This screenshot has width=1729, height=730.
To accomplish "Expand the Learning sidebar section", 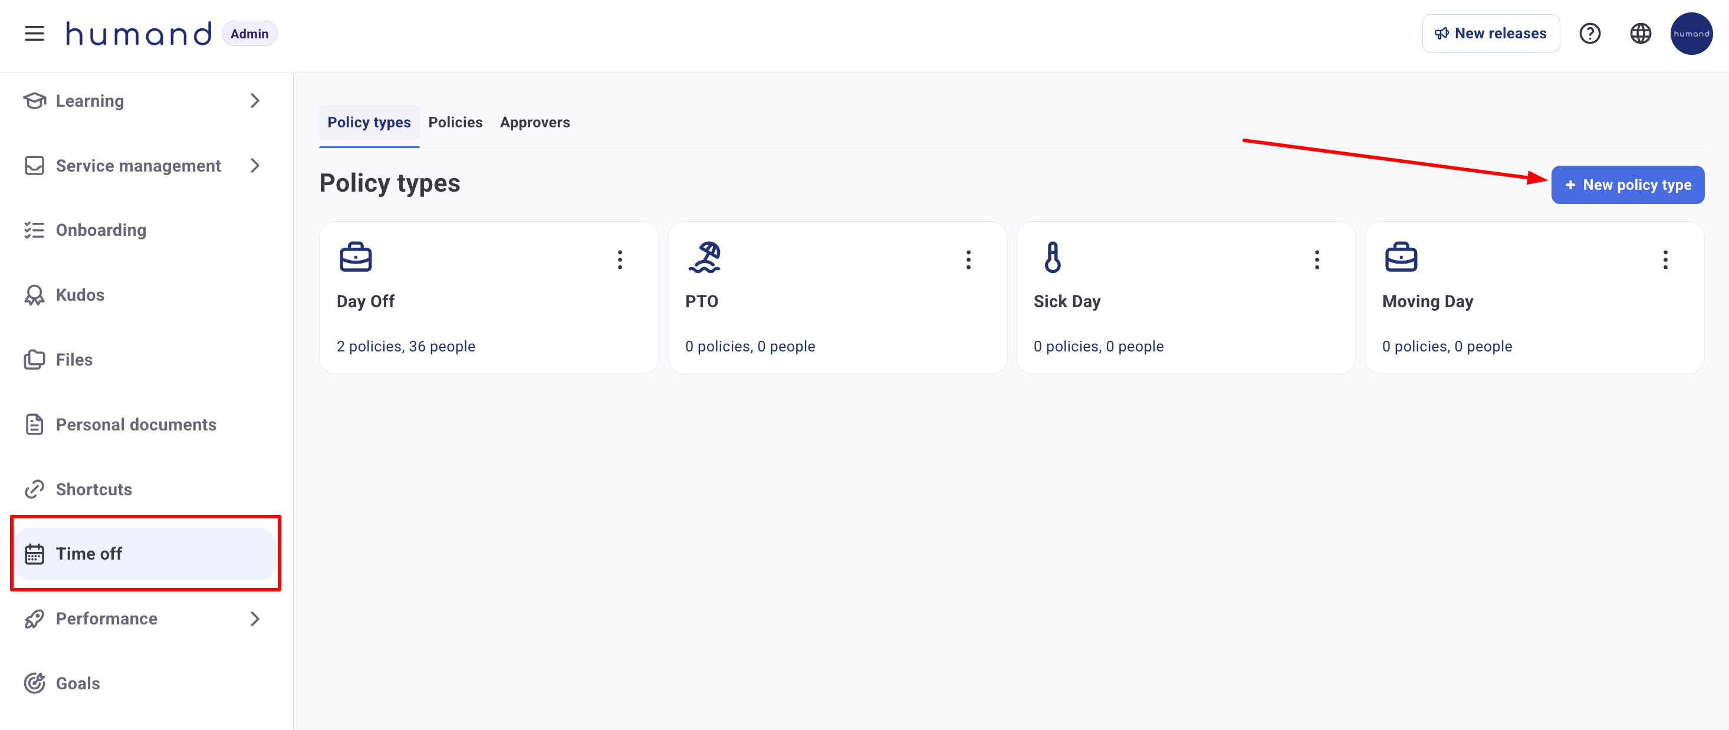I will pos(254,101).
